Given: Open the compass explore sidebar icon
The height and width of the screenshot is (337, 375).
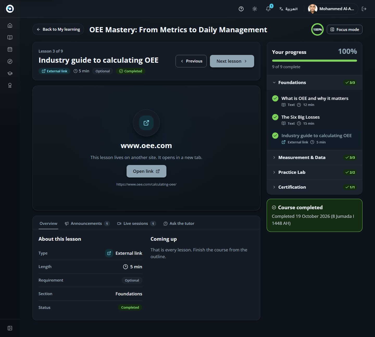Looking at the screenshot, I should 10,61.
